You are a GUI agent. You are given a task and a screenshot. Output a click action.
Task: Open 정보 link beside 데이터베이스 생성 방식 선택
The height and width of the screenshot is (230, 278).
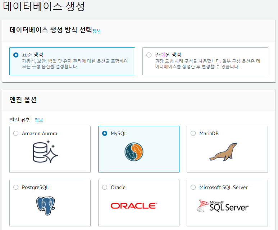(x=96, y=31)
